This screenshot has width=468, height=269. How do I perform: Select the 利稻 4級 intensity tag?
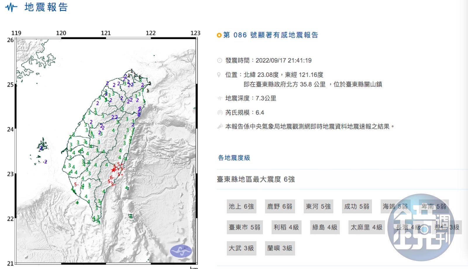[286, 227]
